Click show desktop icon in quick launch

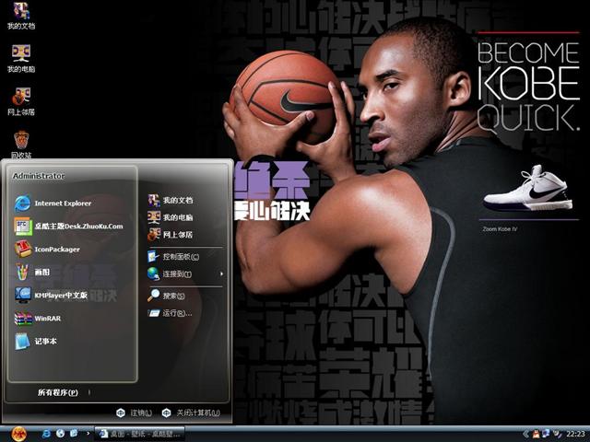[74, 434]
